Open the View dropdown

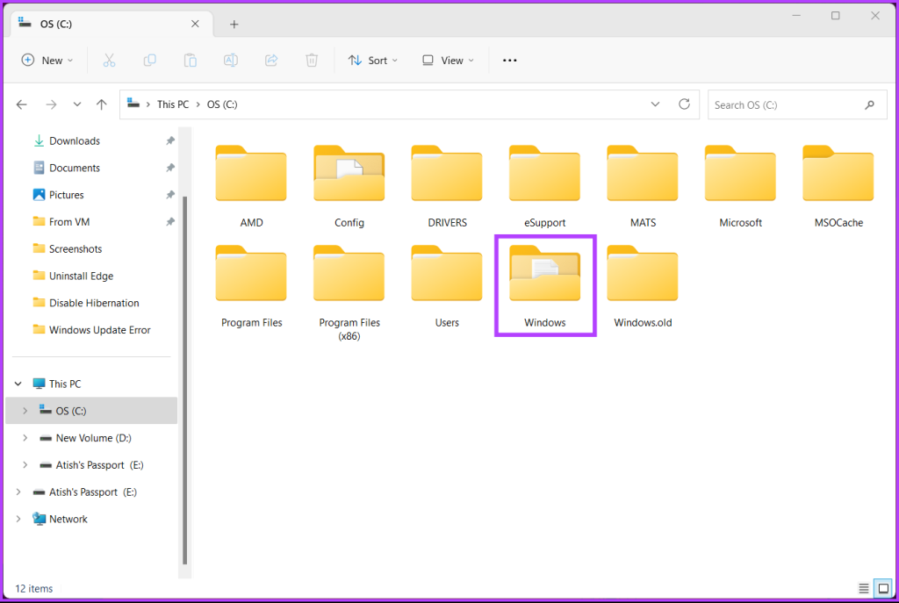(x=448, y=60)
